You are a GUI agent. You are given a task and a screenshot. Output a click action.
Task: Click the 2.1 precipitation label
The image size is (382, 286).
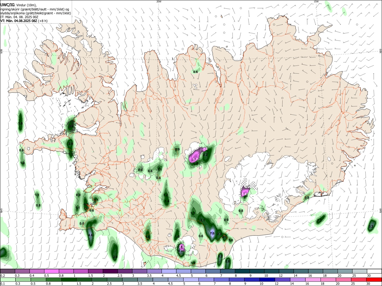tap(202, 220)
